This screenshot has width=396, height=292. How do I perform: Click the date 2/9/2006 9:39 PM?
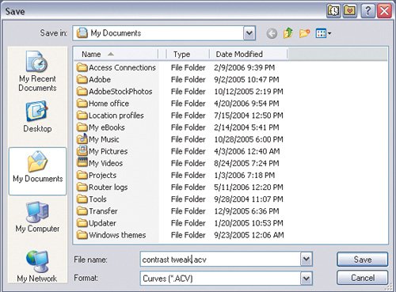[x=245, y=67]
